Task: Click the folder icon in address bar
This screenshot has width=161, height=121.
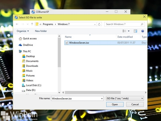Action: click(x=37, y=24)
